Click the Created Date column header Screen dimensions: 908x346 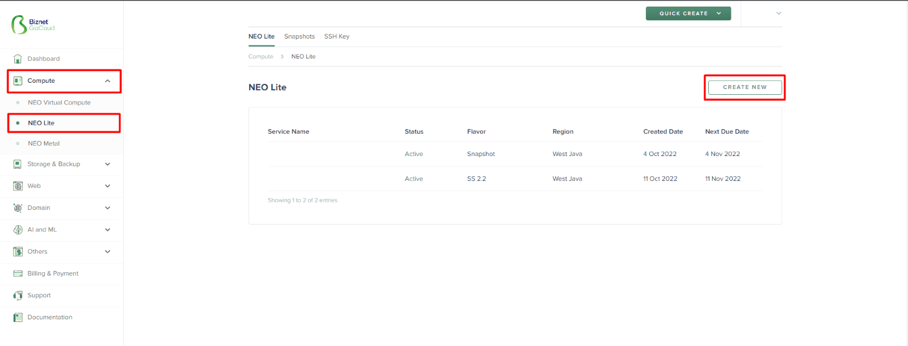[x=663, y=132]
